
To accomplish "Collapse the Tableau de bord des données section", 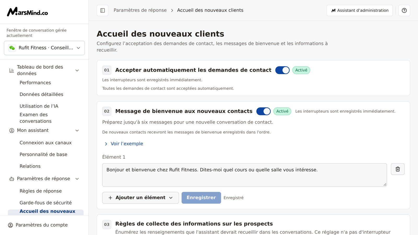I will [x=77, y=70].
